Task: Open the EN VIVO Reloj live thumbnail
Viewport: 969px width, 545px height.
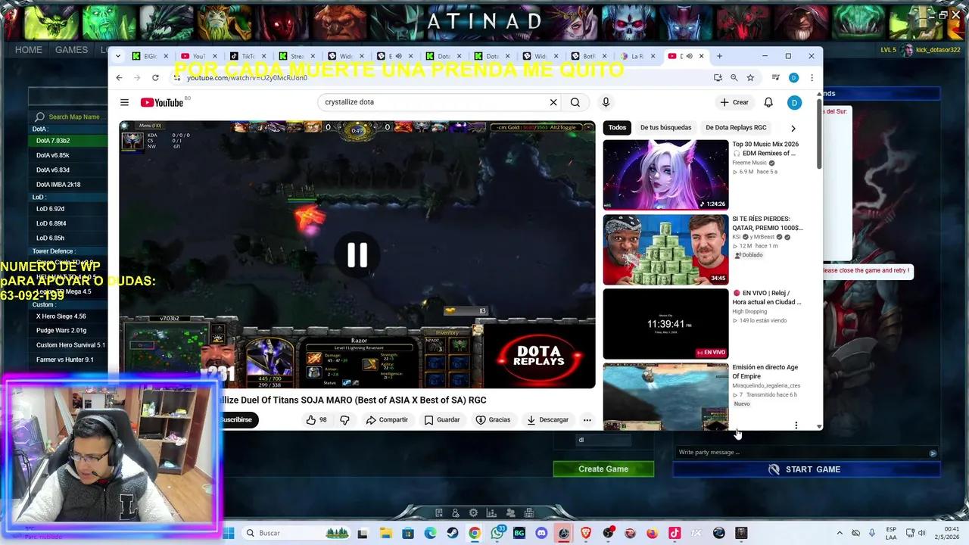Action: [665, 323]
